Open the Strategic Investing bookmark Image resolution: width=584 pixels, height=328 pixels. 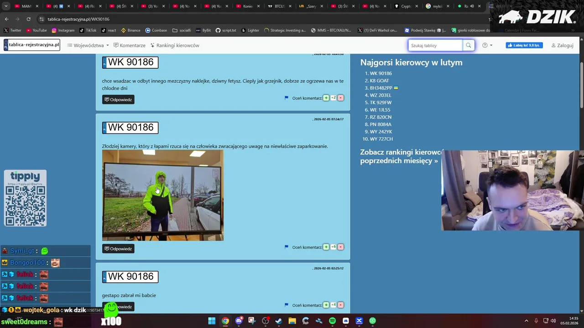click(x=285, y=30)
